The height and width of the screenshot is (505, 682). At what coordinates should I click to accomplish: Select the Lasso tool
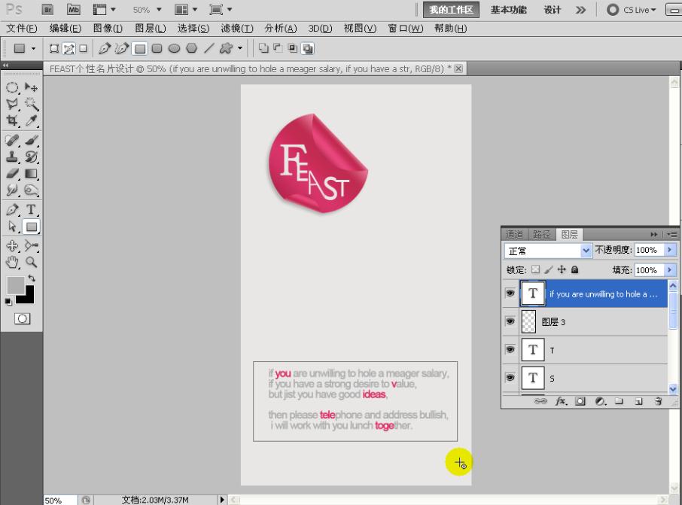[x=11, y=104]
